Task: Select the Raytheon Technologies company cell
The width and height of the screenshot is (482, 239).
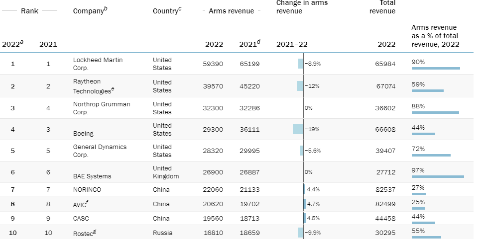Action: click(x=94, y=86)
